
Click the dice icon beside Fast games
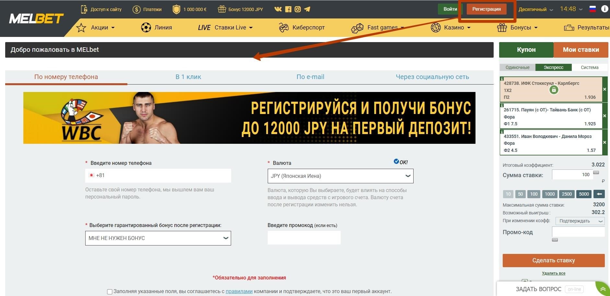[357, 28]
